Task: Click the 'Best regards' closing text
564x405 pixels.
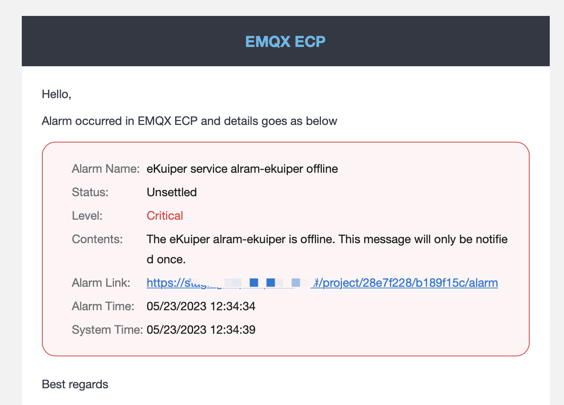Action: click(x=75, y=384)
